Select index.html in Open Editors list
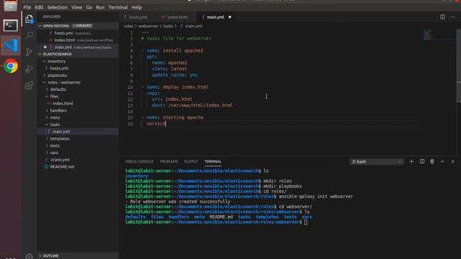The width and height of the screenshot is (461, 259). click(78, 40)
